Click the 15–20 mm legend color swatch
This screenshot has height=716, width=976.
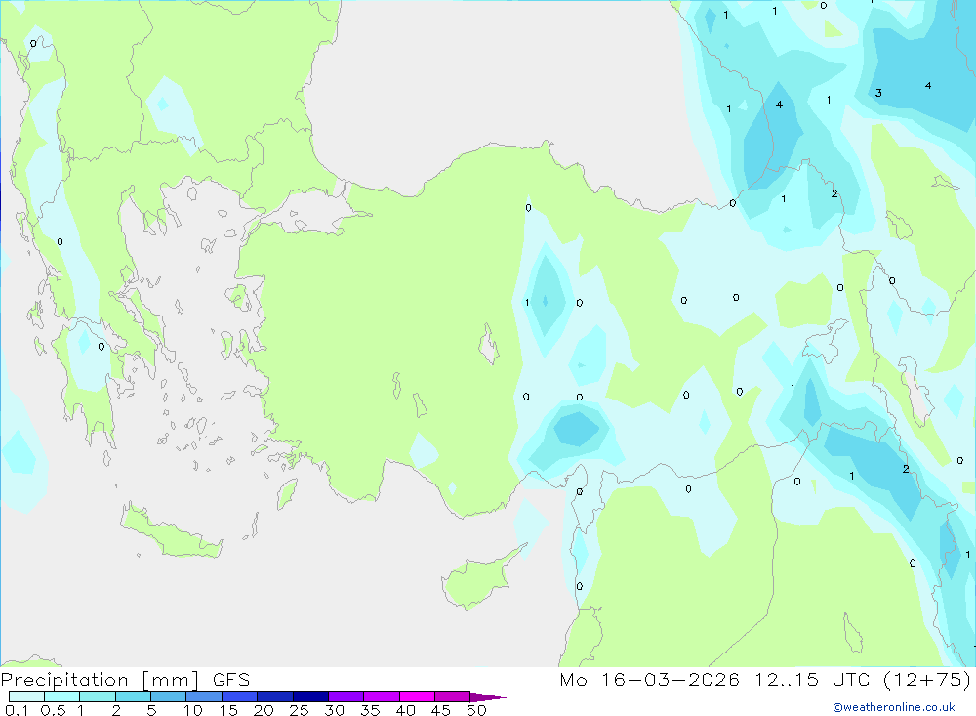pyautogui.click(x=239, y=696)
